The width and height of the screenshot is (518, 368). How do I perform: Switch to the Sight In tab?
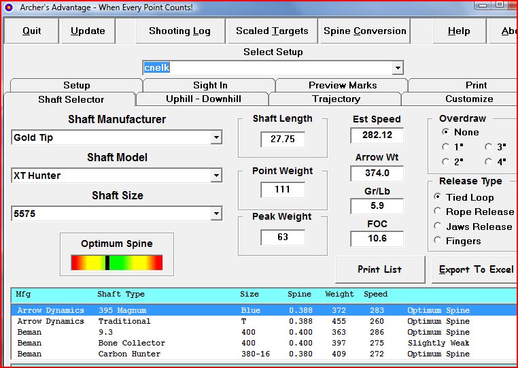[x=210, y=85]
